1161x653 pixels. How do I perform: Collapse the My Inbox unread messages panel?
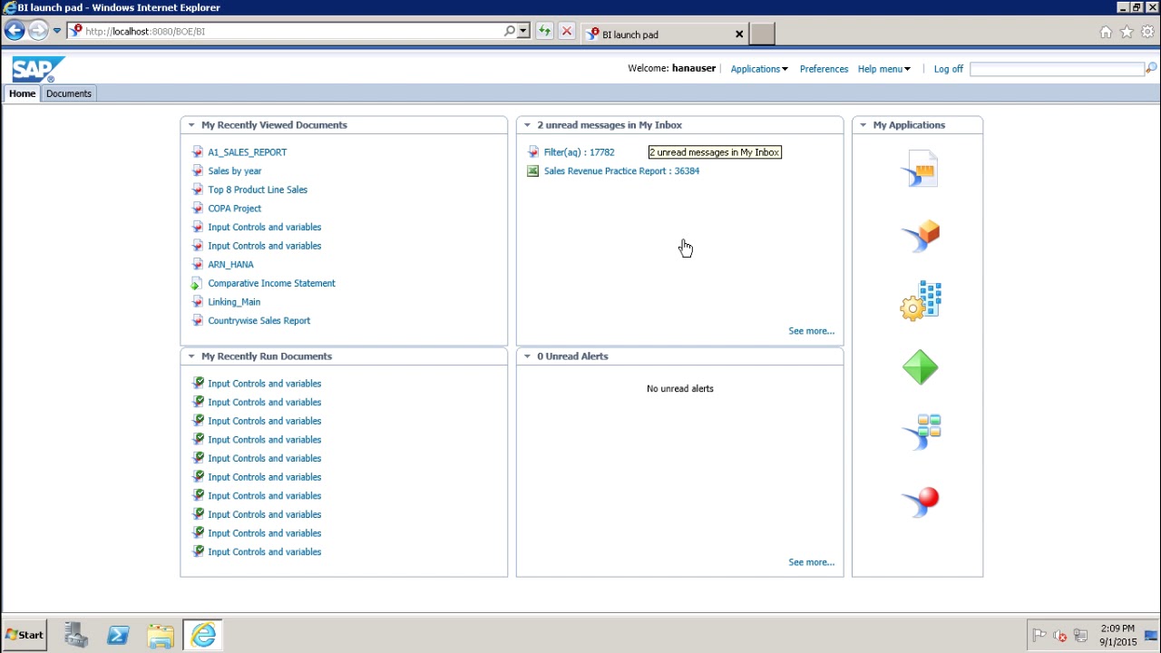coord(527,125)
